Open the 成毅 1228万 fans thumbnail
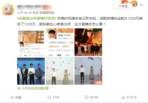This screenshot has height=103, width=148. [x=60, y=42]
